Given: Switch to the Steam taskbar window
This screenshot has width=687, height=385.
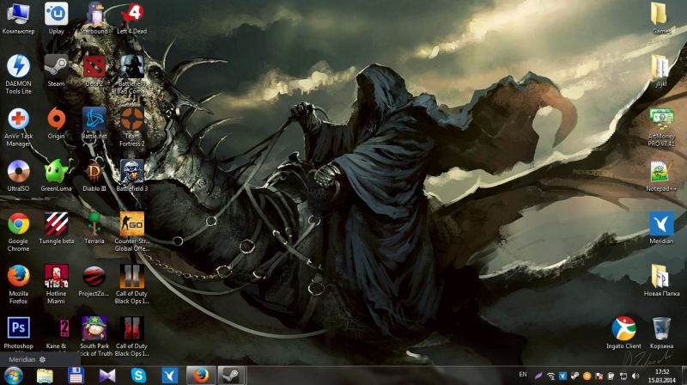Looking at the screenshot, I should (x=231, y=376).
